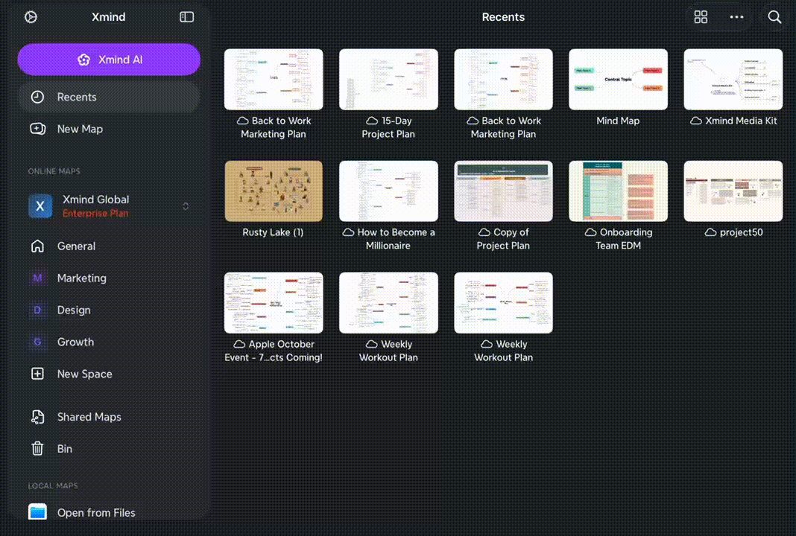
Task: Click the Marketing M icon
Action: coord(37,278)
